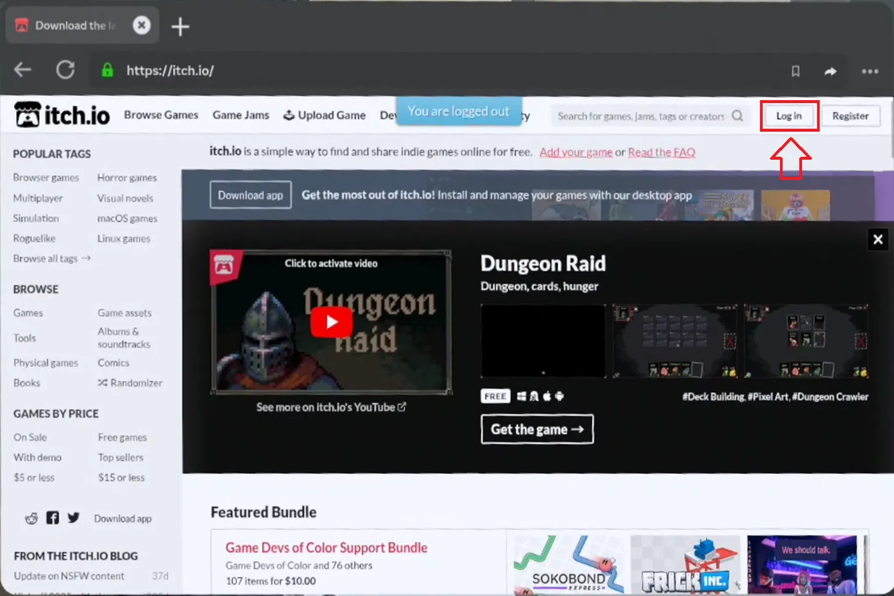Click the https://itch.io/ address bar

pyautogui.click(x=170, y=70)
